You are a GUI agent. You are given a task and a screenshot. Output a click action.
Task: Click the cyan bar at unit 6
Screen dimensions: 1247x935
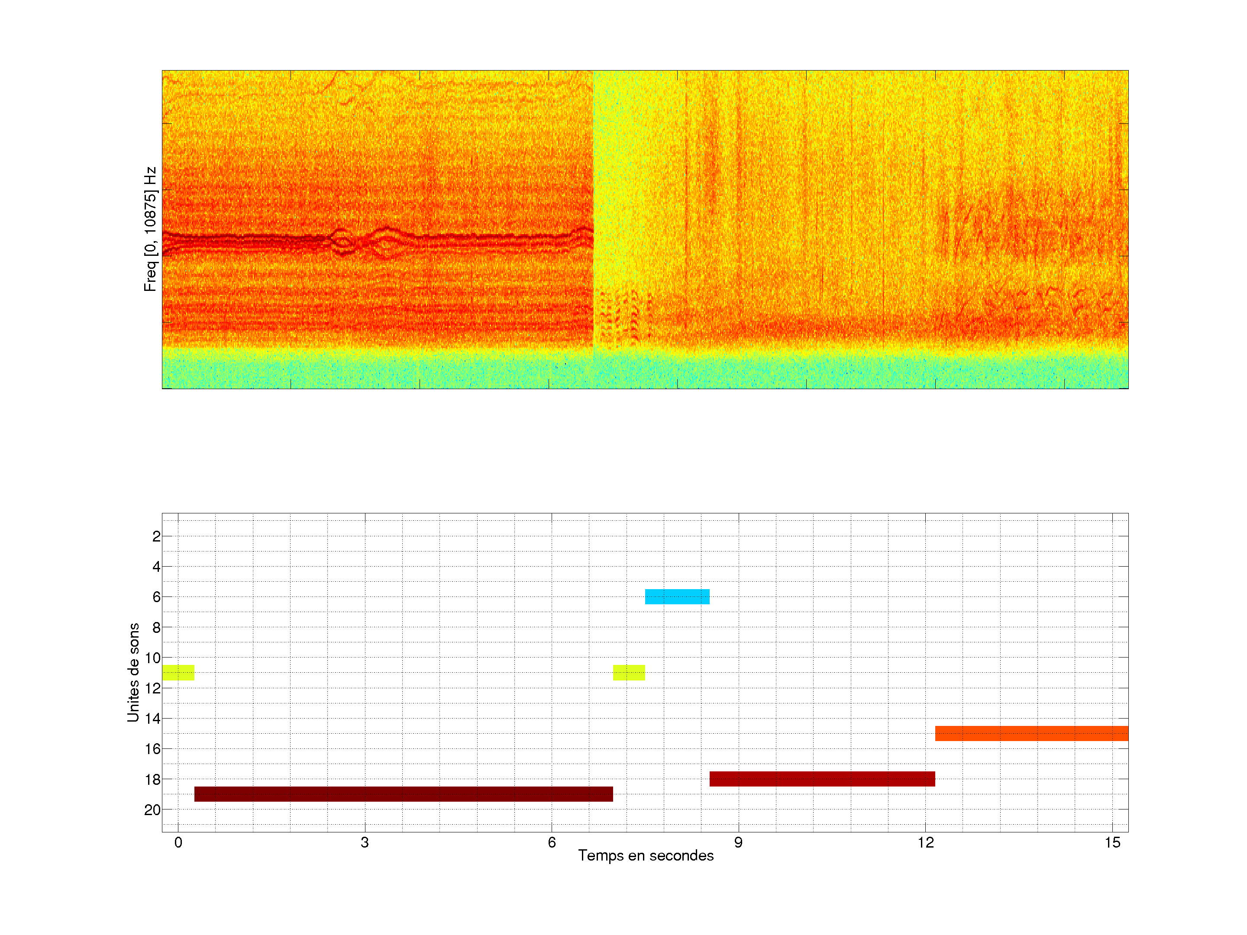click(677, 596)
